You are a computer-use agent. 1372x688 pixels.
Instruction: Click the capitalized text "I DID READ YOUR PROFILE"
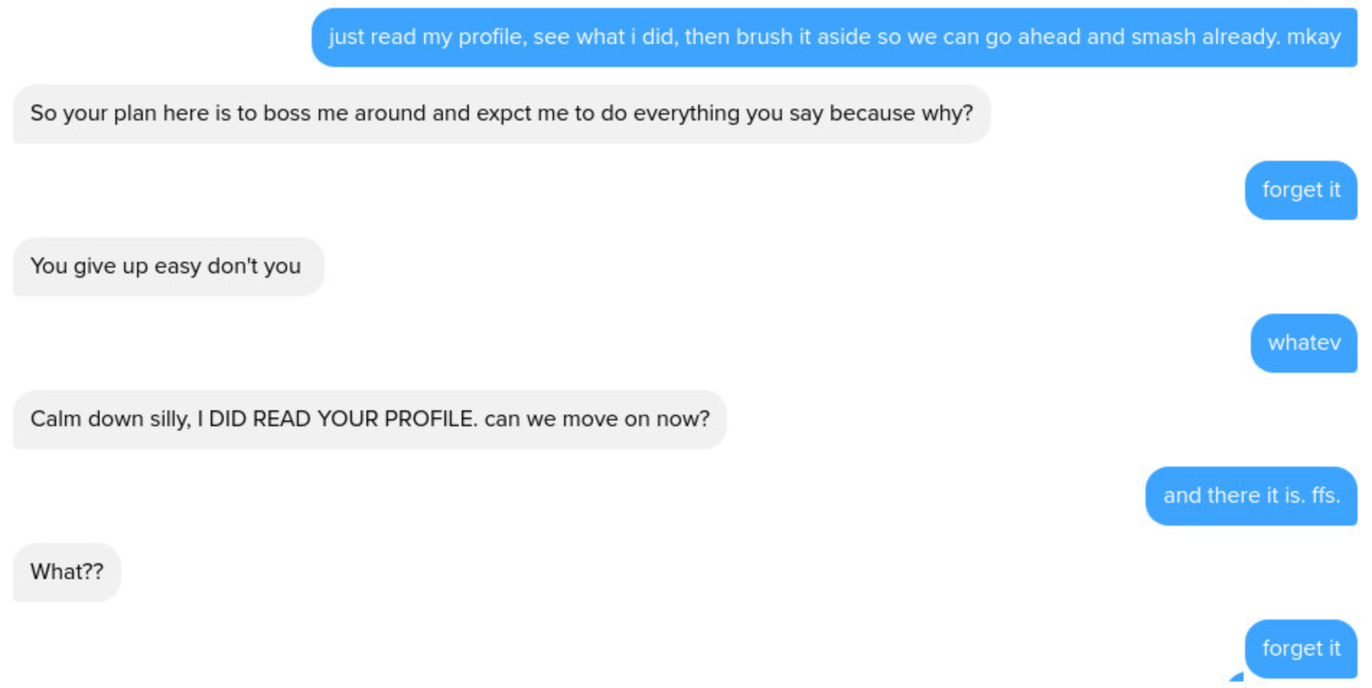(x=337, y=419)
